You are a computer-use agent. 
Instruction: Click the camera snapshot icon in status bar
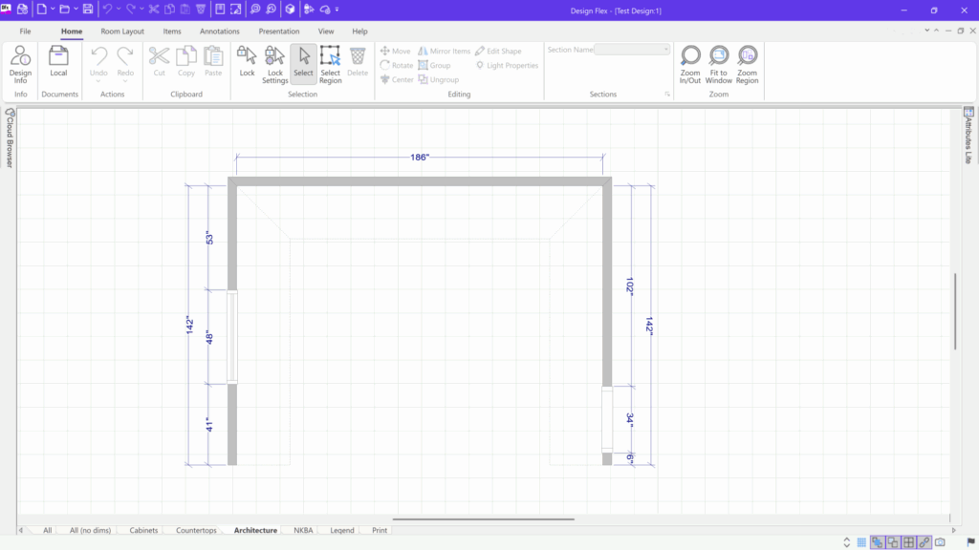coord(940,542)
